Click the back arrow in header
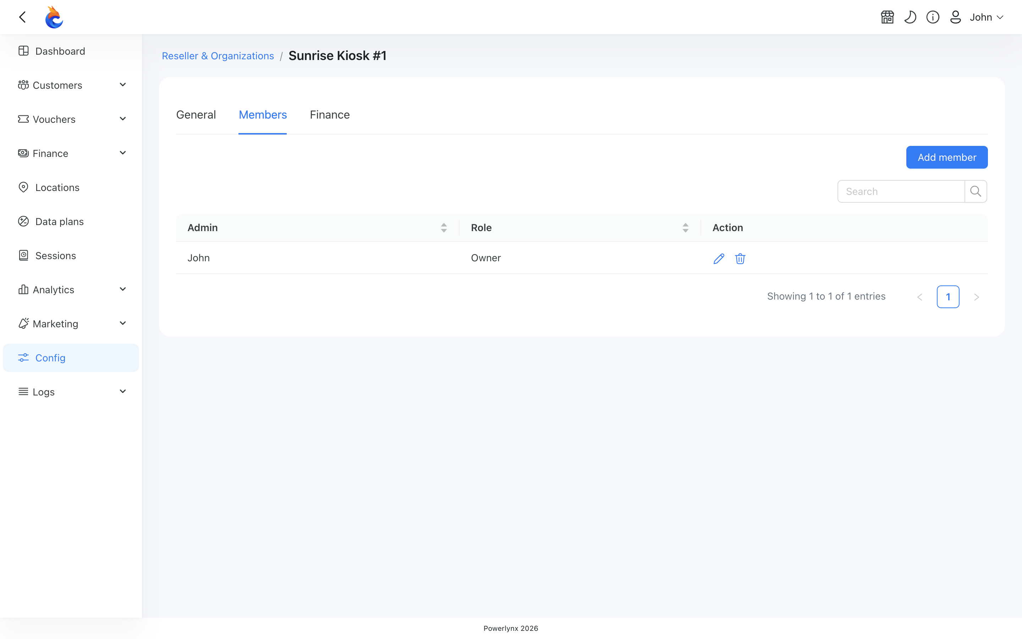Screen dimensions: 1022x639 click(x=23, y=17)
